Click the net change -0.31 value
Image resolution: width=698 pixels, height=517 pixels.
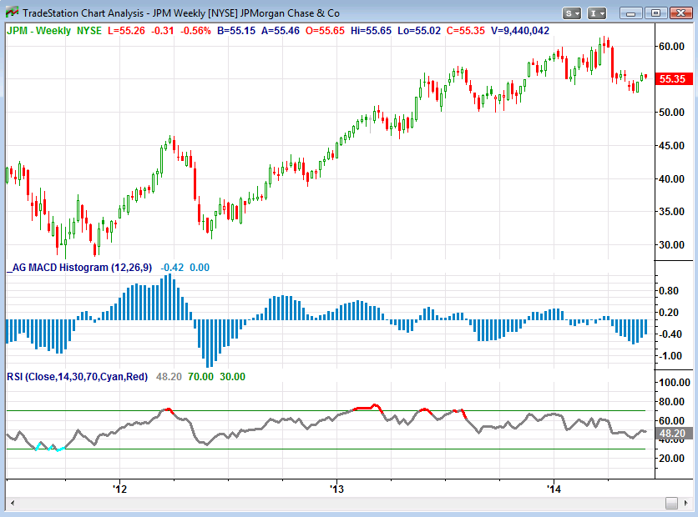coord(163,31)
